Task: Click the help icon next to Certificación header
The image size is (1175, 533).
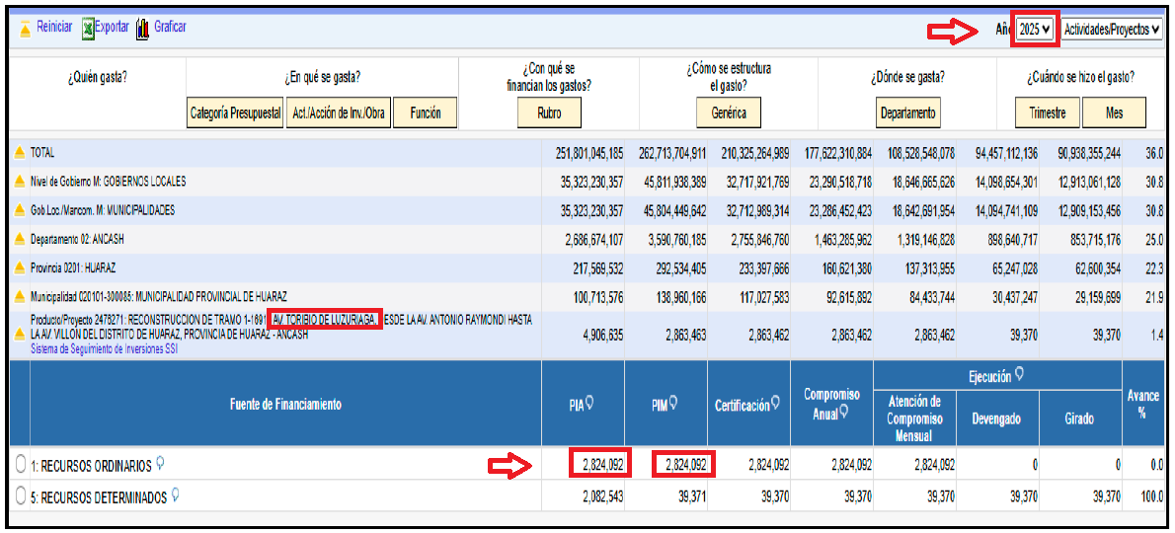Action: (x=775, y=403)
